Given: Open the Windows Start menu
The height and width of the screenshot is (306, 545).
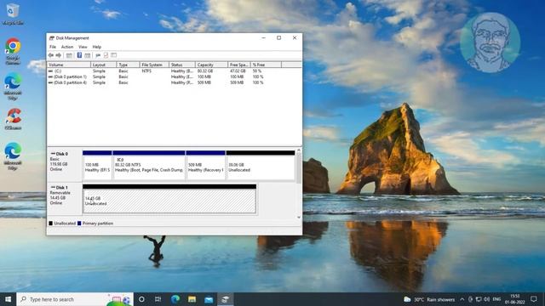Looking at the screenshot, I should tap(8, 299).
